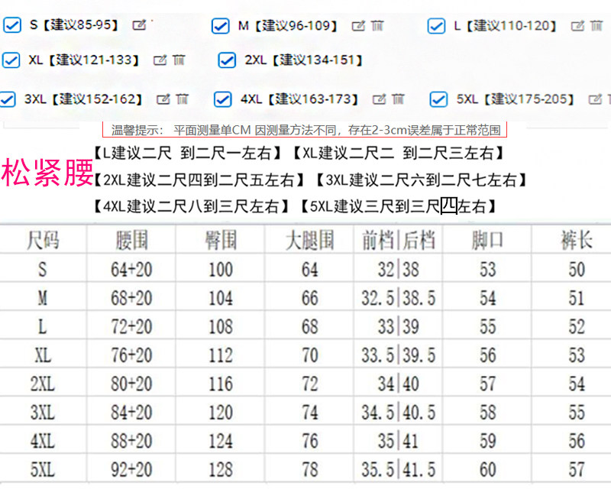The width and height of the screenshot is (611, 489).
Task: Uncheck the S size checkbox
Action: click(x=12, y=25)
